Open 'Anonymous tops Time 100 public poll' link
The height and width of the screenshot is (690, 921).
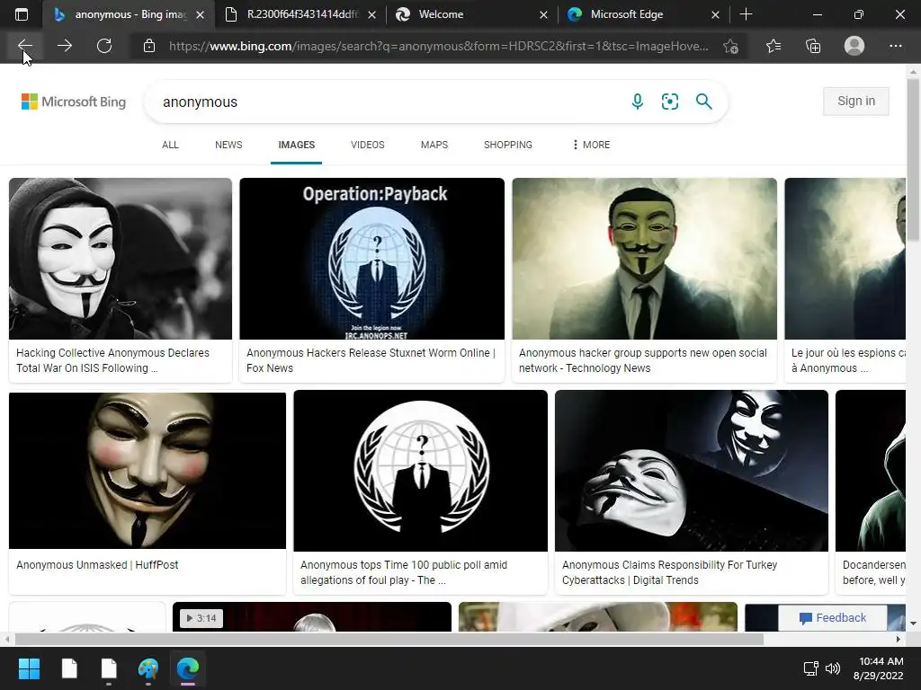click(404, 572)
